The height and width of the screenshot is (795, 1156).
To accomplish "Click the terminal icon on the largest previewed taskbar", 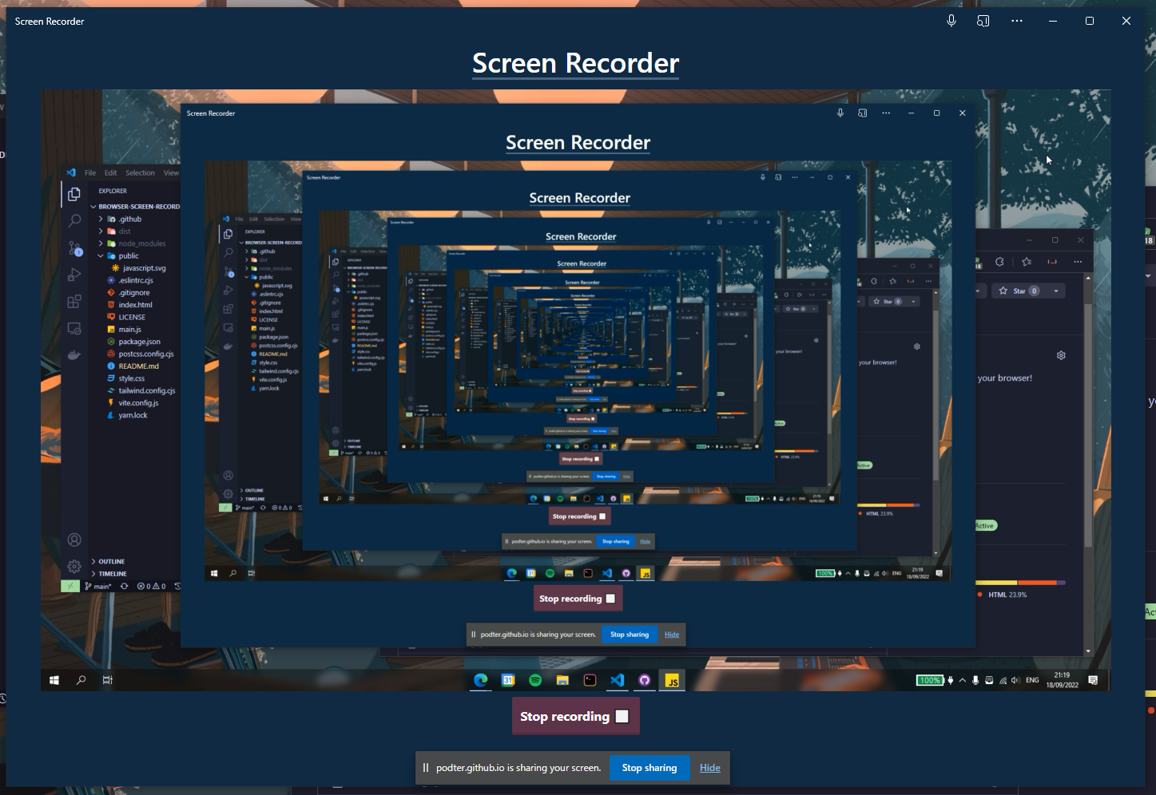I will coord(590,680).
